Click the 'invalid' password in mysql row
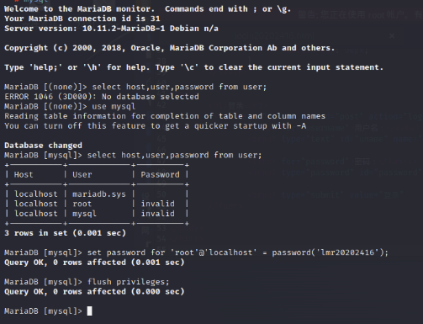This screenshot has width=423, height=324. (158, 214)
